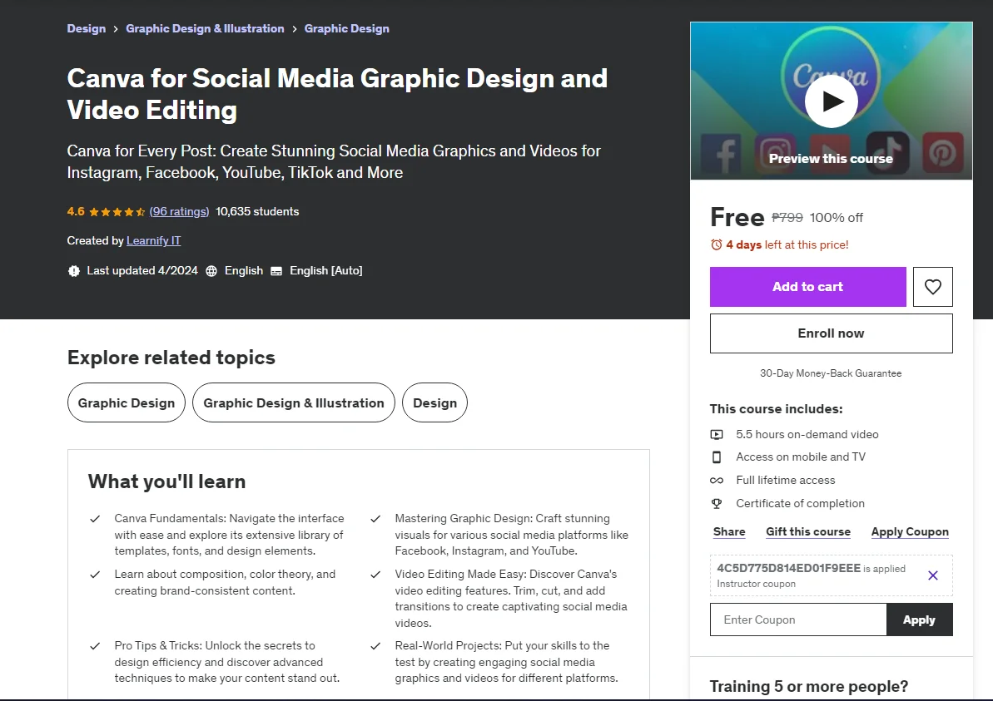Screen dimensions: 993x701
Task: Select Graphic Design topic pill
Action: click(x=126, y=403)
